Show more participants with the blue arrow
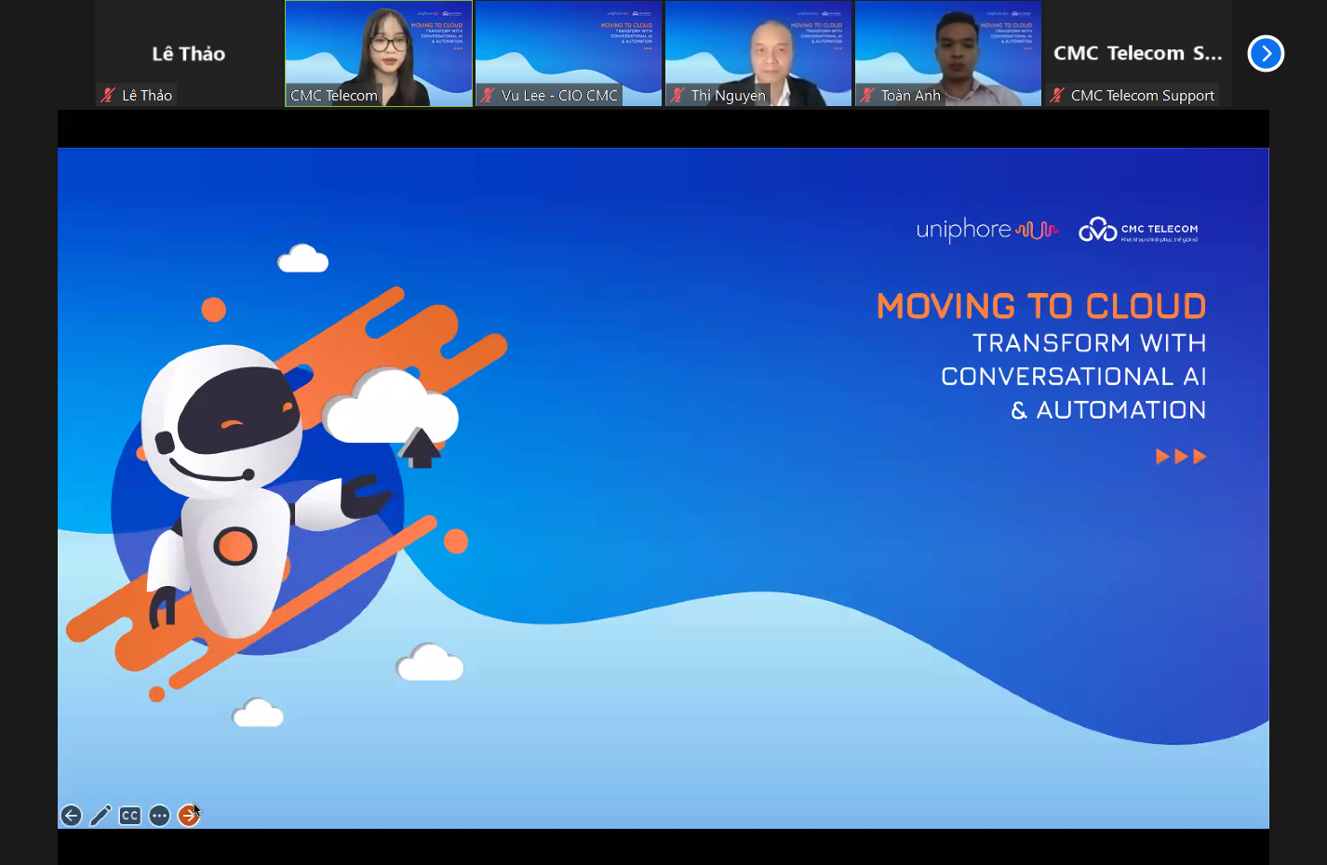Image resolution: width=1327 pixels, height=865 pixels. [x=1266, y=54]
